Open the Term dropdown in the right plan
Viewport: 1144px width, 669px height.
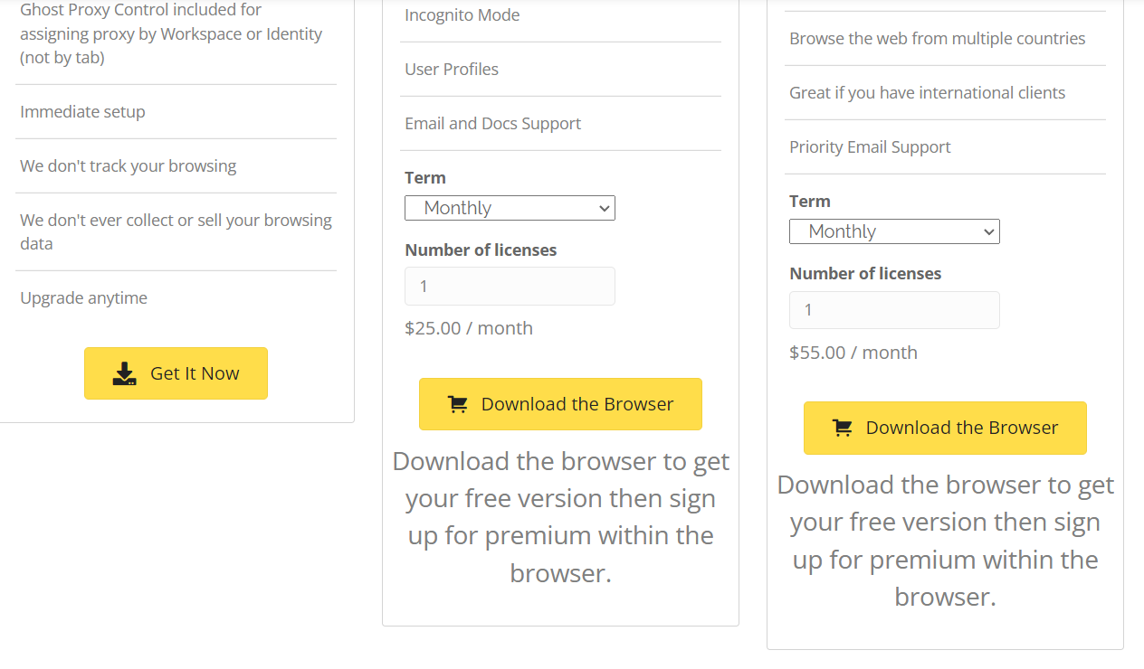click(x=894, y=231)
